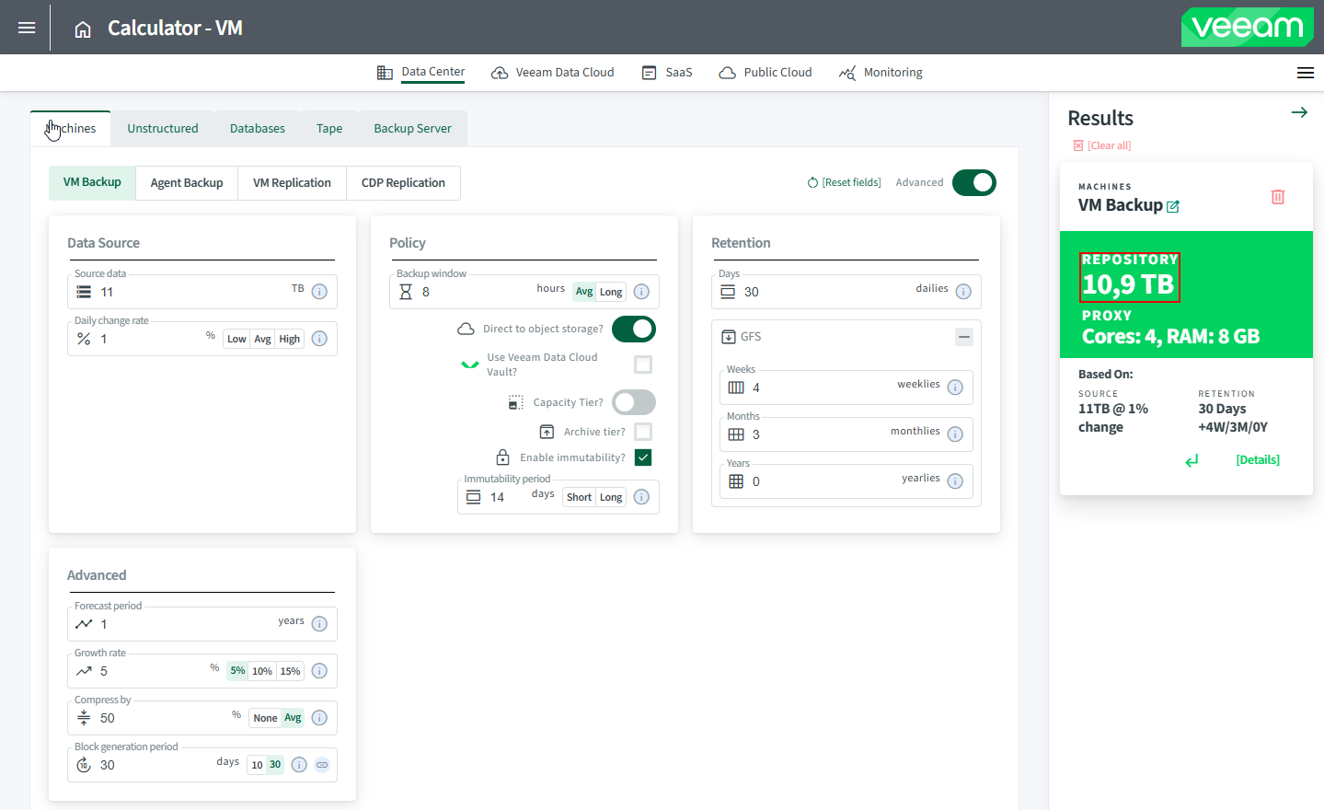Choose None compression preset
1324x810 pixels.
click(x=265, y=718)
